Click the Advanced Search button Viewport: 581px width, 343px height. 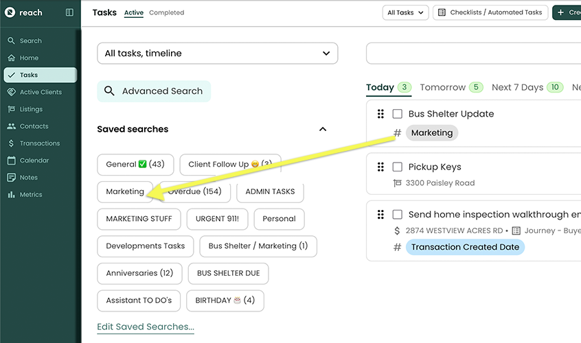coord(154,91)
